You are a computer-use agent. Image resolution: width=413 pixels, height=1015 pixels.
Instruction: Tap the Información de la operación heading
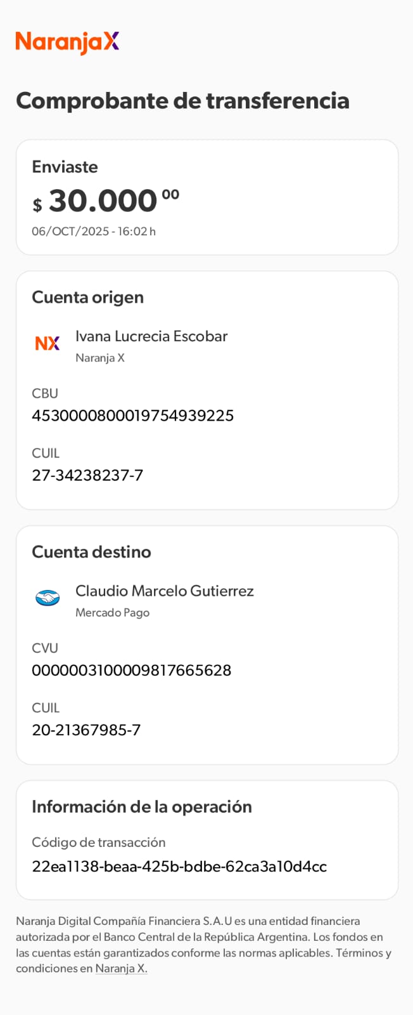(142, 807)
